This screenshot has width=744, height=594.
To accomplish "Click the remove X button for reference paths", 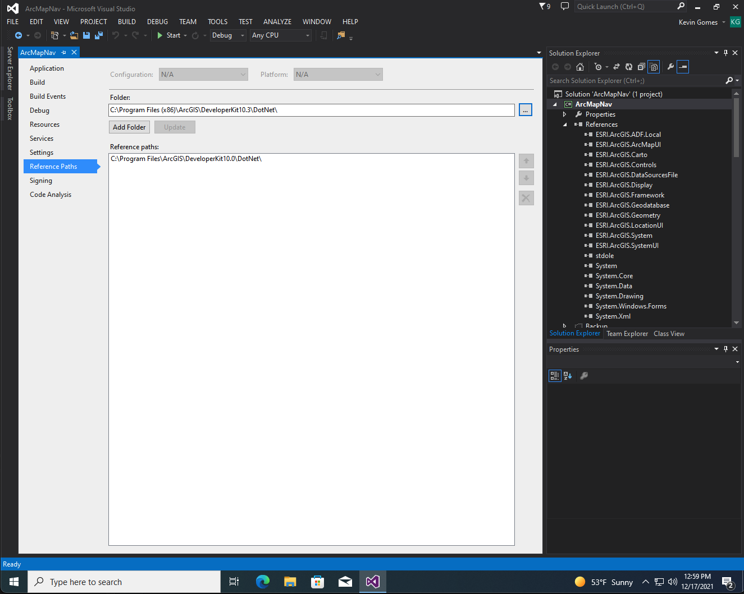I will coord(526,198).
